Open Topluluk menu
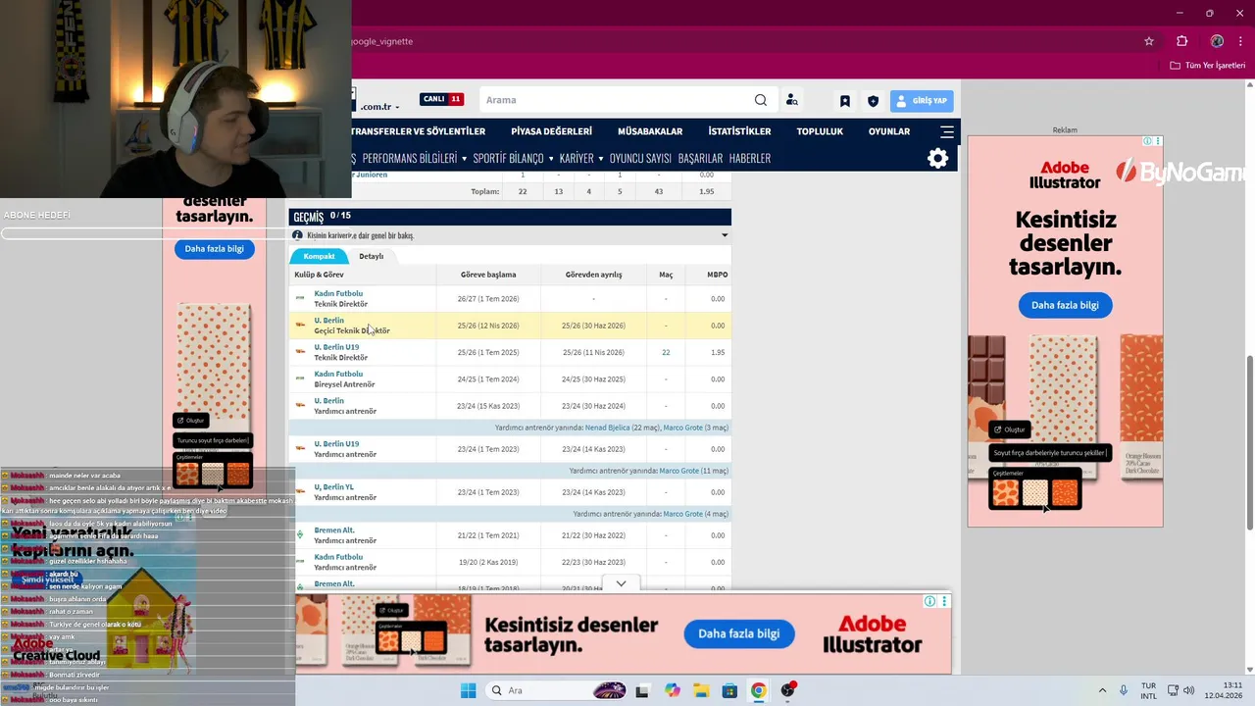Screen dimensions: 1255x706 click(820, 131)
